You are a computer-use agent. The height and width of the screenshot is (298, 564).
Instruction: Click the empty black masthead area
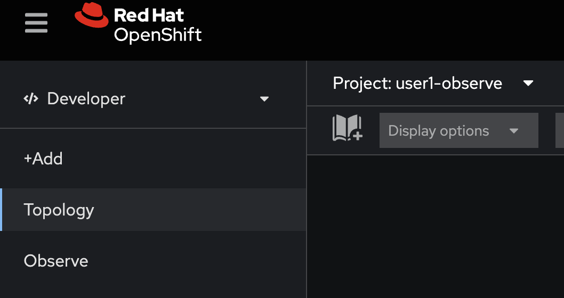[x=381, y=30]
